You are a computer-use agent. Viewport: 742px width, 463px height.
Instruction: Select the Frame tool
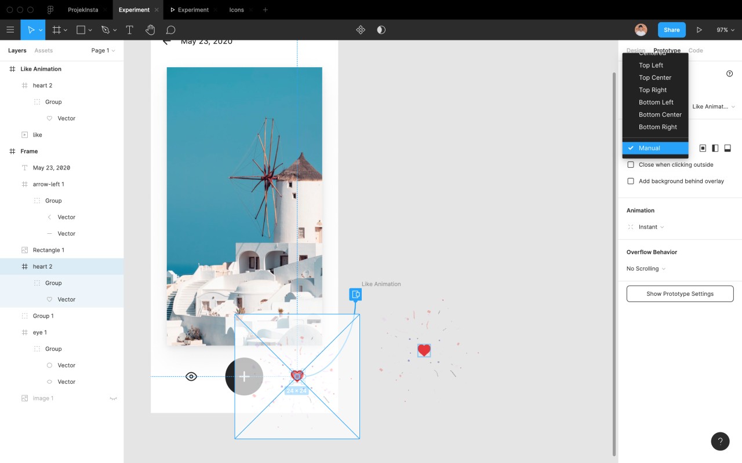click(x=56, y=30)
